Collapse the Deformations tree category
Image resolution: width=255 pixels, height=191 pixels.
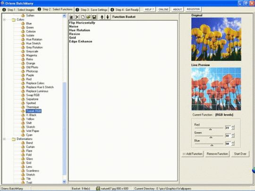pos(4,139)
